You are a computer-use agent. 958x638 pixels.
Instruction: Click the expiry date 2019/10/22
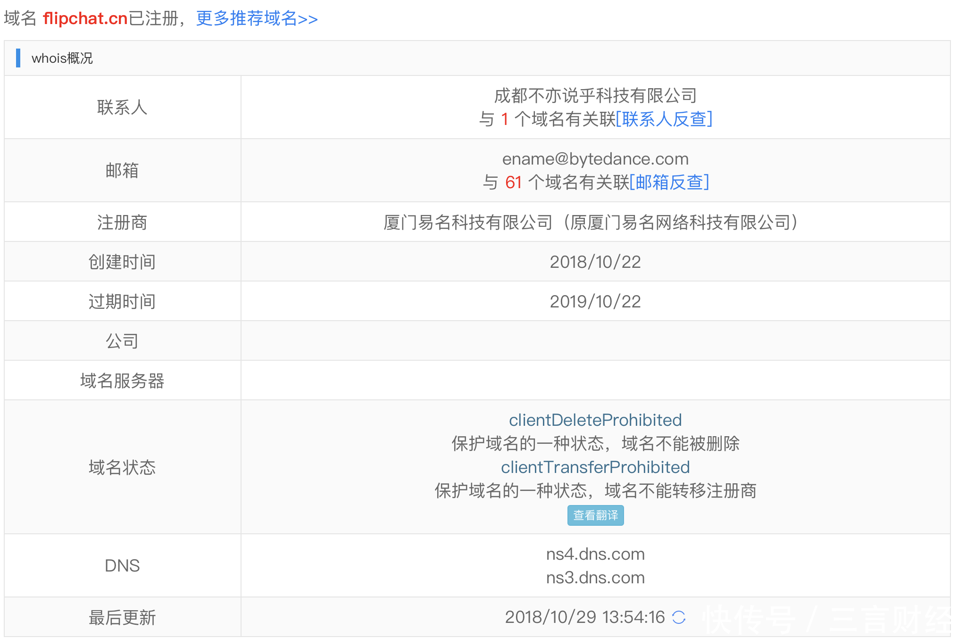click(x=595, y=301)
